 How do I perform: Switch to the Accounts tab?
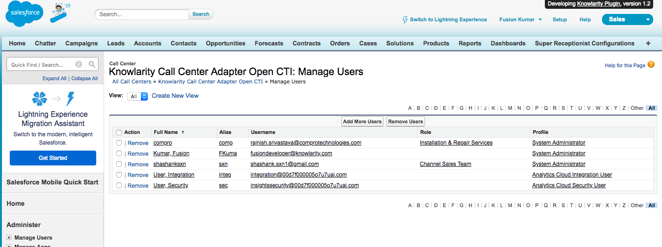(x=147, y=43)
